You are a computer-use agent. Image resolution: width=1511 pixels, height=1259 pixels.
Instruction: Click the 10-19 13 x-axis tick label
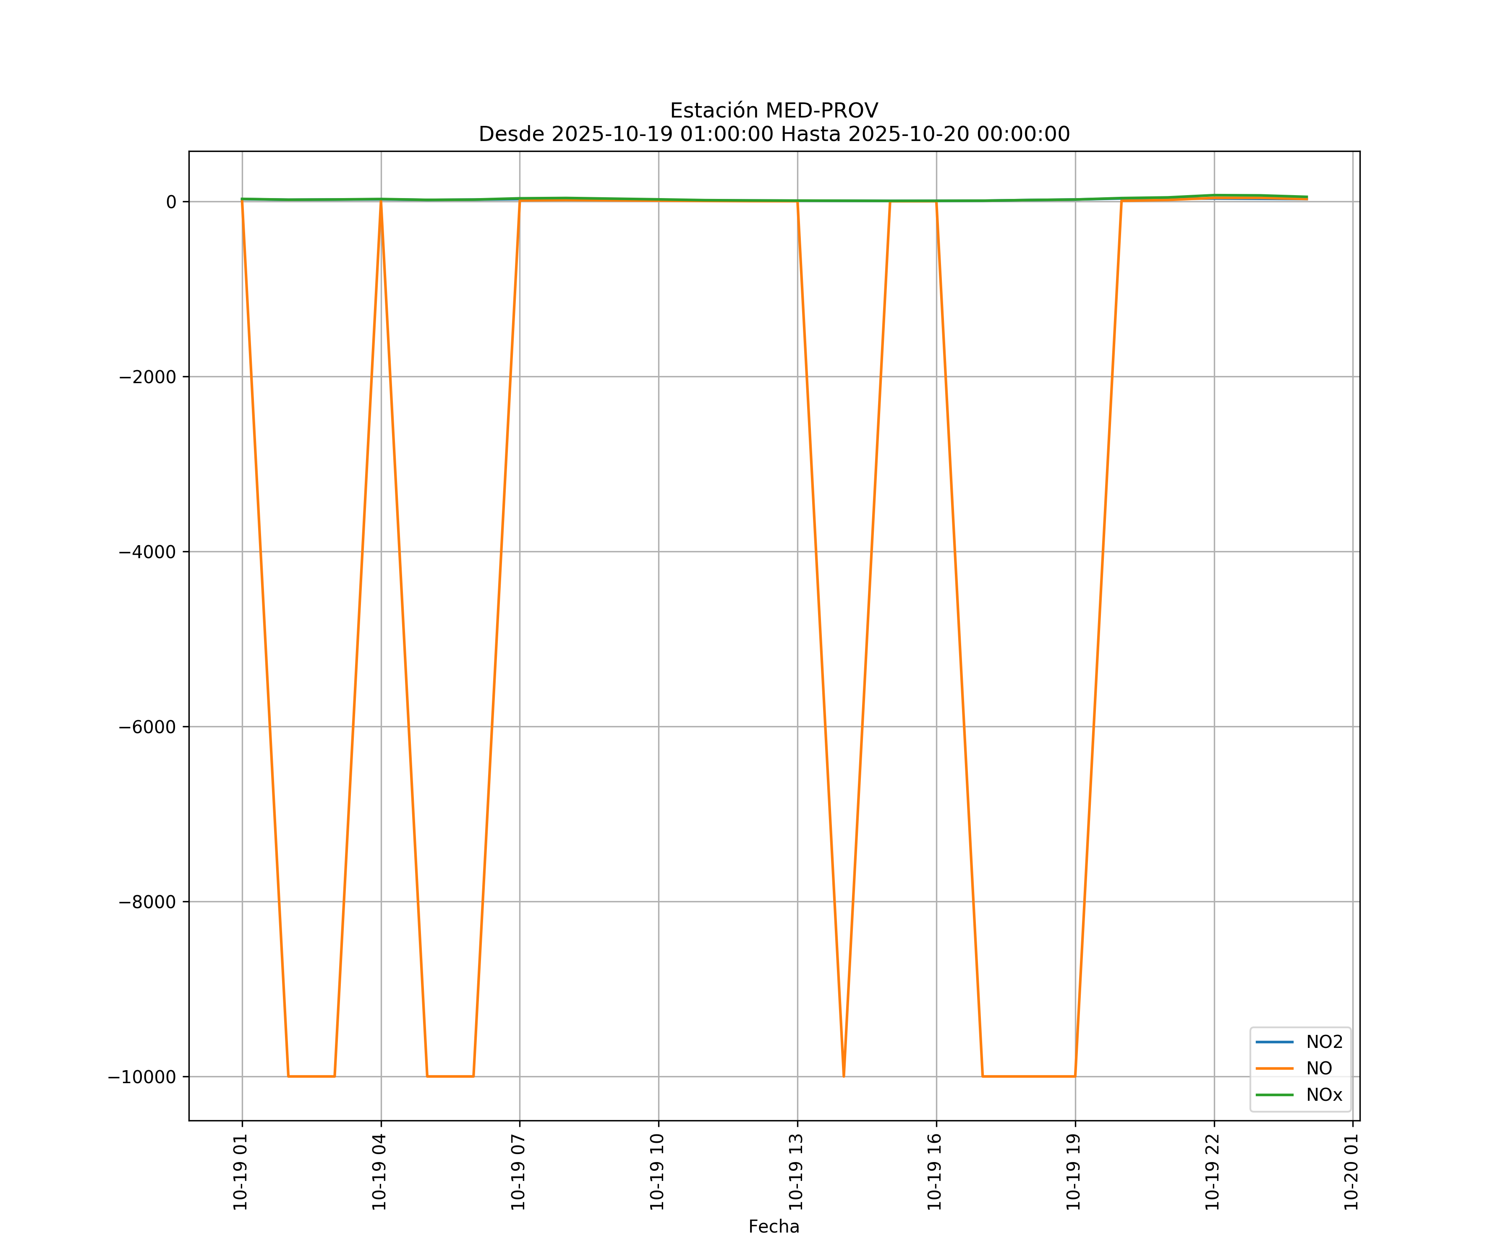coord(796,1172)
